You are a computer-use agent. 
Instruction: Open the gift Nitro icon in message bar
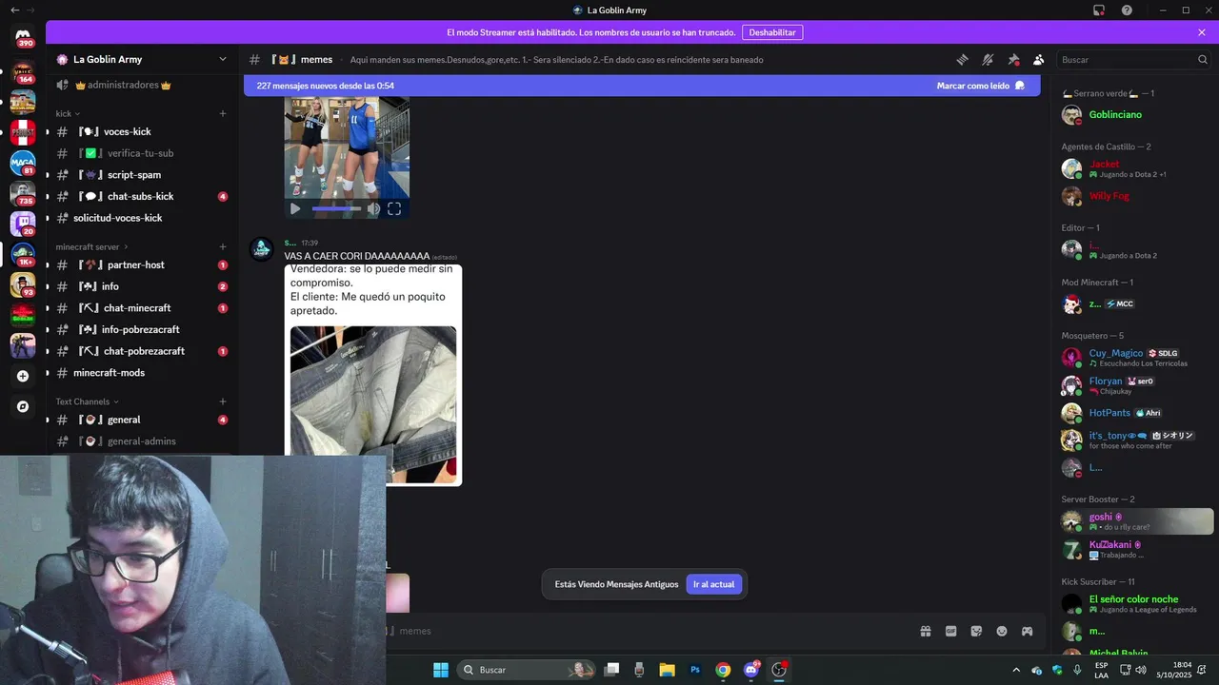925,631
